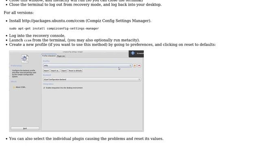260x146 pixels.
Task: Click 'Log into the recovery console' line
Action: pos(37,36)
